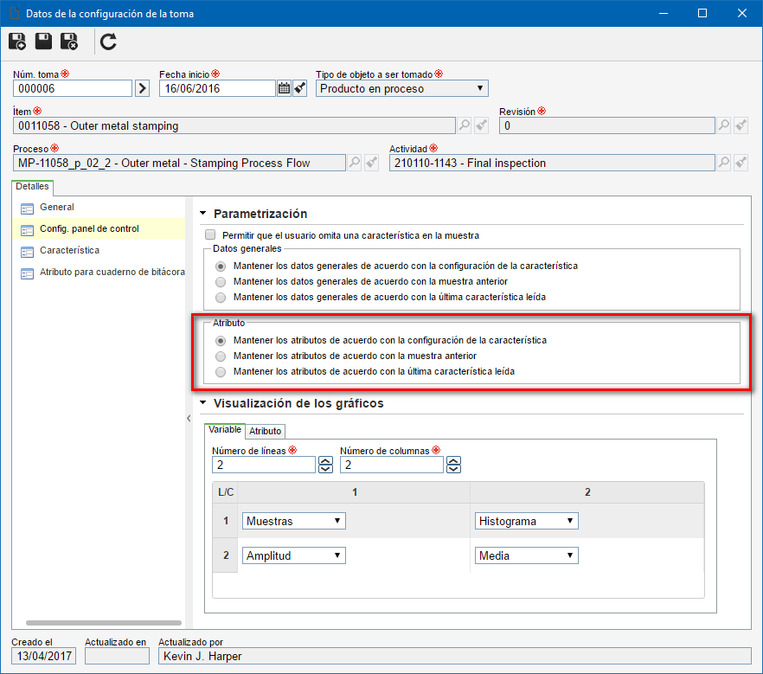Switch to the Detalles tab
The width and height of the screenshot is (763, 674).
32,186
